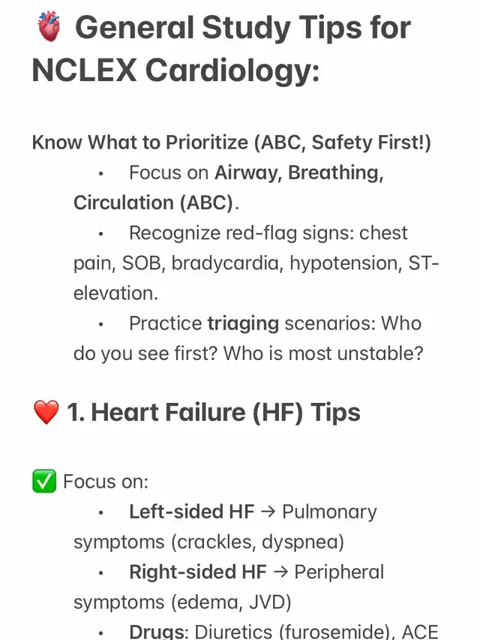Click the bold 'Airway, Breathing,' text

click(x=299, y=173)
